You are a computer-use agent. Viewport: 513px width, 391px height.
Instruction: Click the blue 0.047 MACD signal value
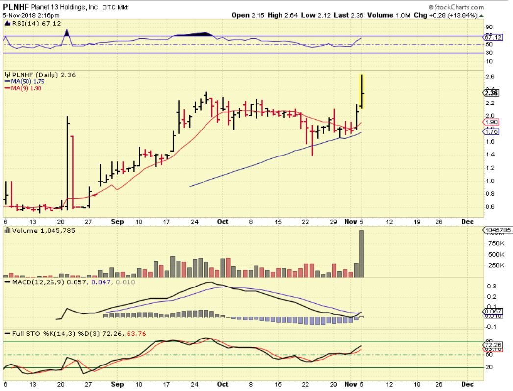tap(101, 282)
